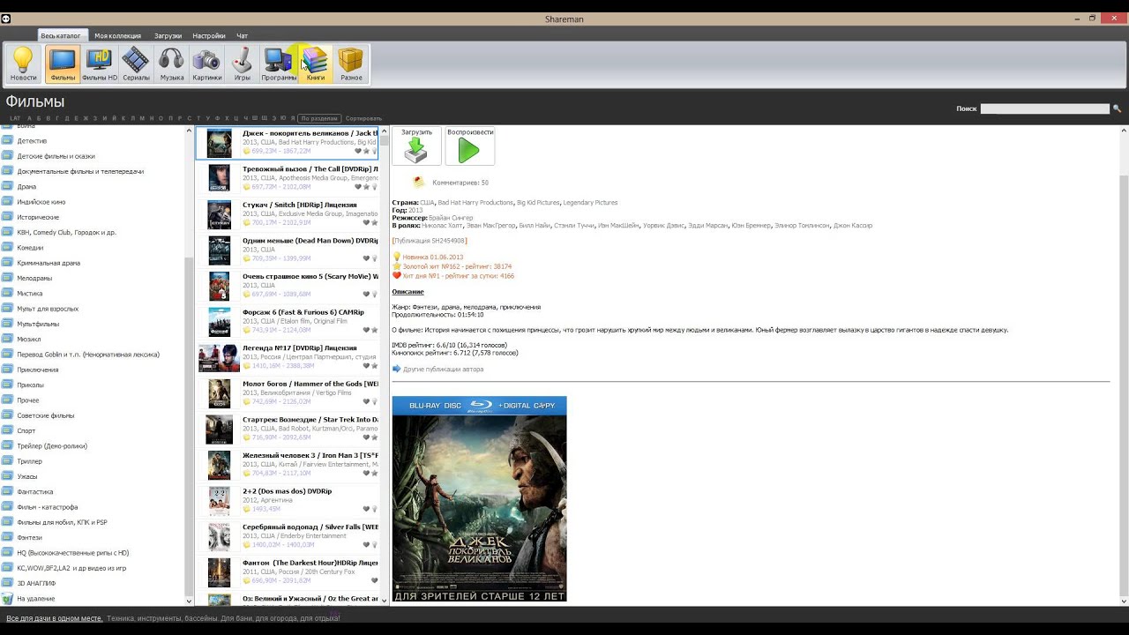Click the star icon on the Тревожный вызов row
The height and width of the screenshot is (635, 1129).
pyautogui.click(x=366, y=187)
